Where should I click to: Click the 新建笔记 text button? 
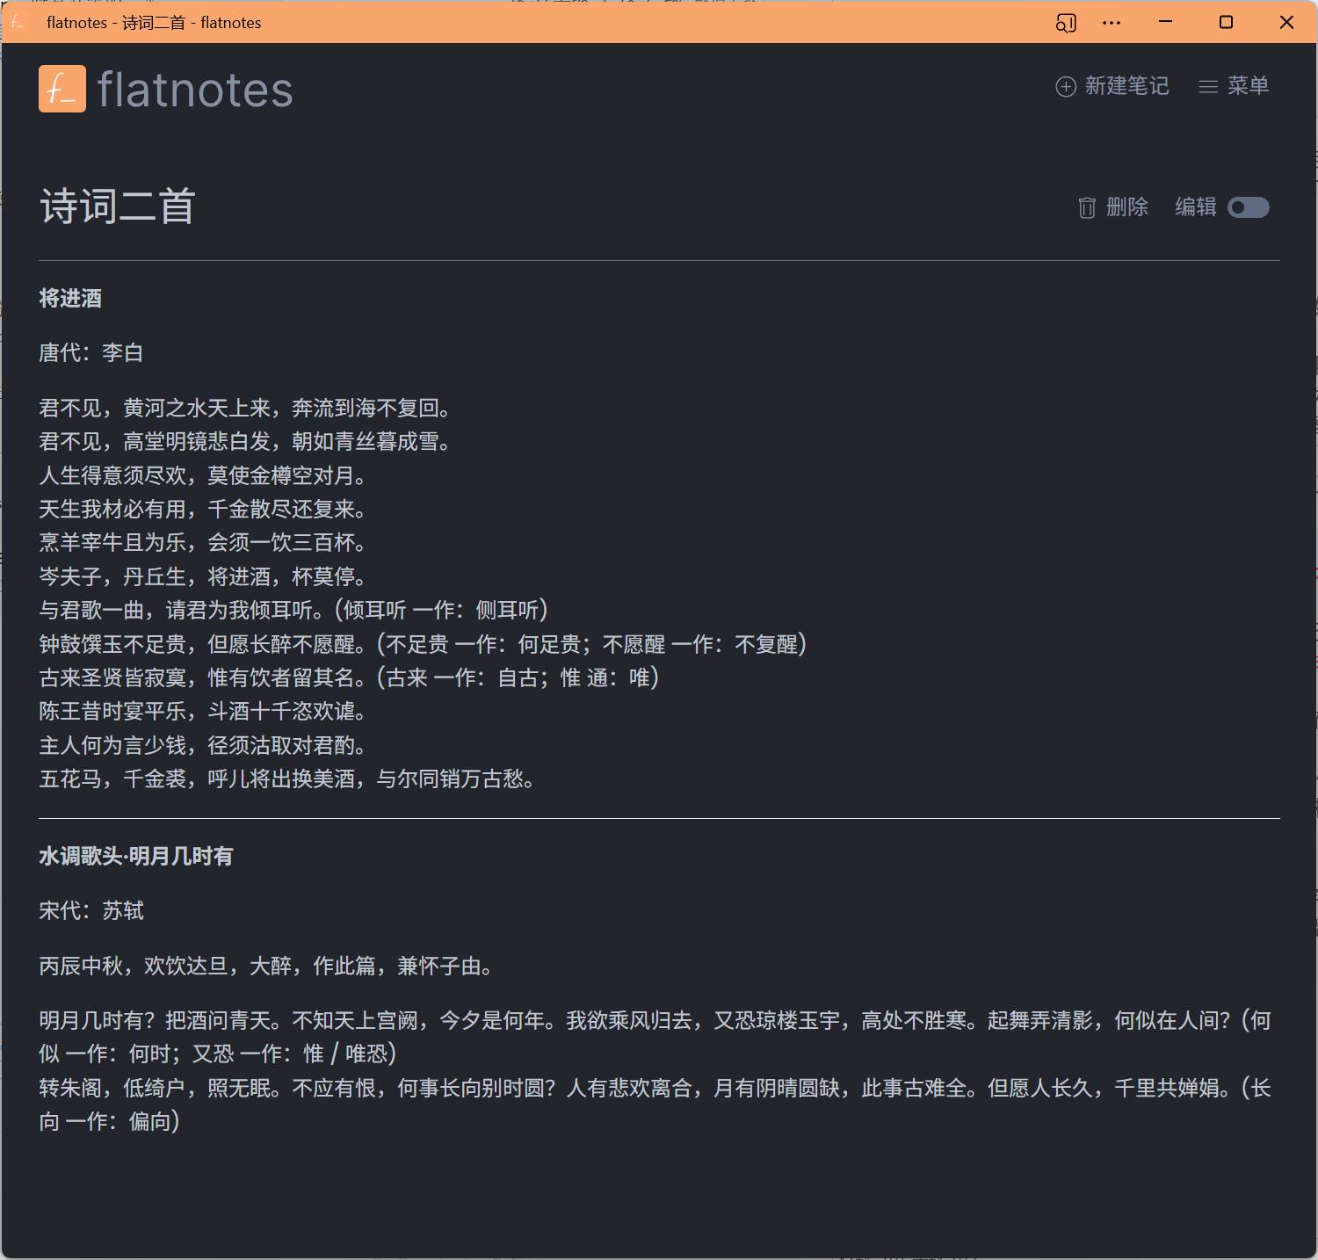pyautogui.click(x=1126, y=86)
